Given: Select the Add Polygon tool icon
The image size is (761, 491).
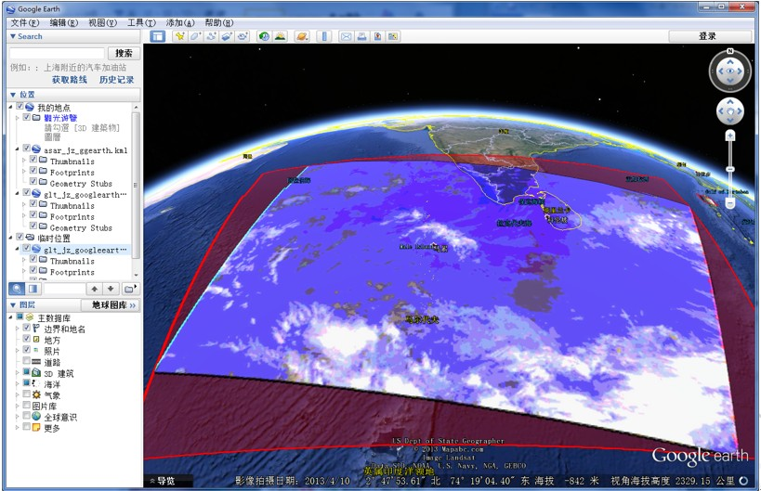Looking at the screenshot, I should coord(195,36).
